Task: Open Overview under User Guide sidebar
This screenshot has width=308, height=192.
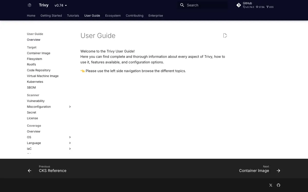Action: pyautogui.click(x=34, y=40)
